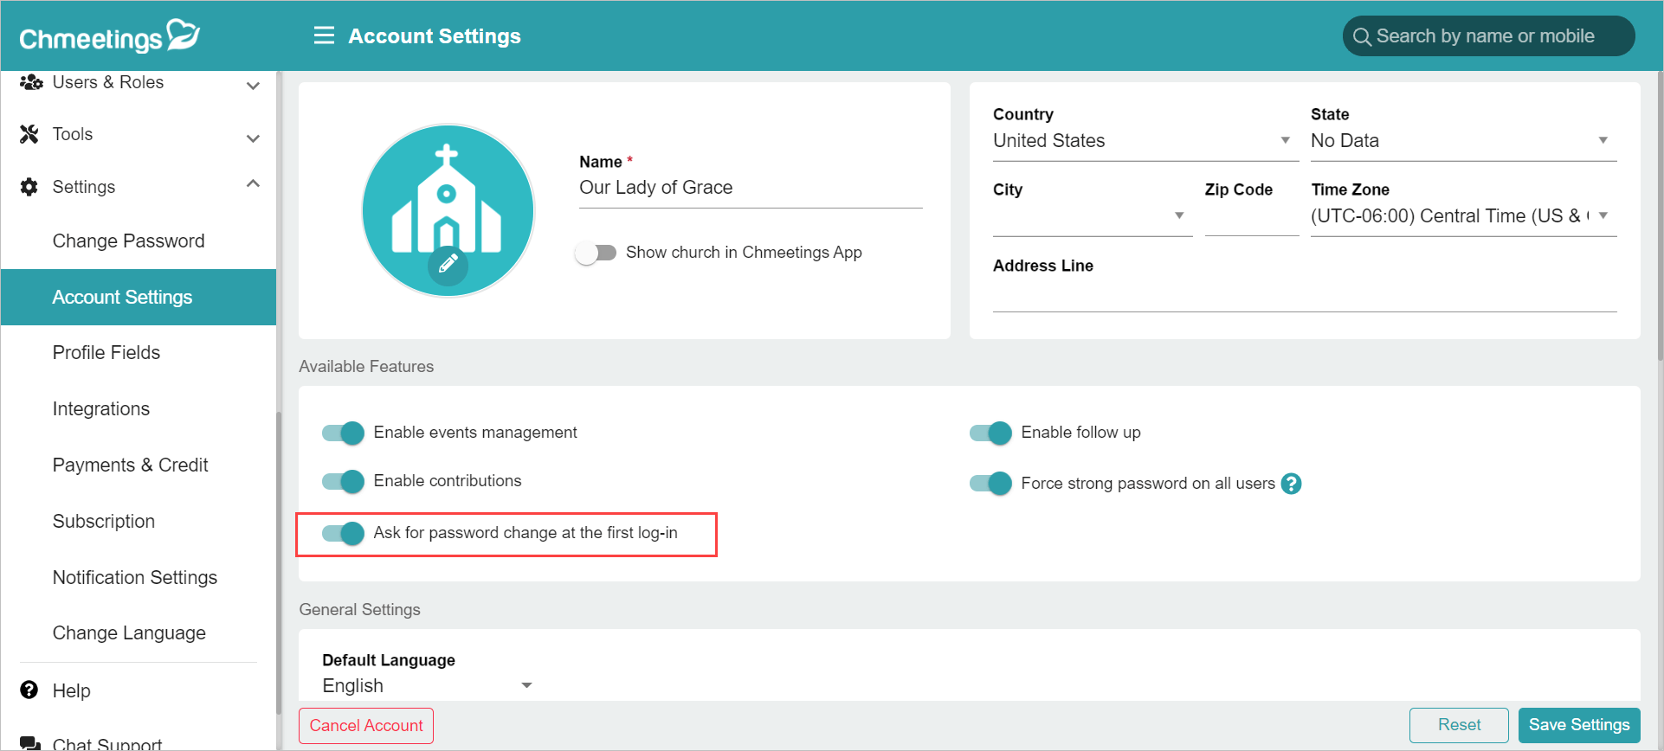
Task: Open the Default Language dropdown
Action: point(428,685)
